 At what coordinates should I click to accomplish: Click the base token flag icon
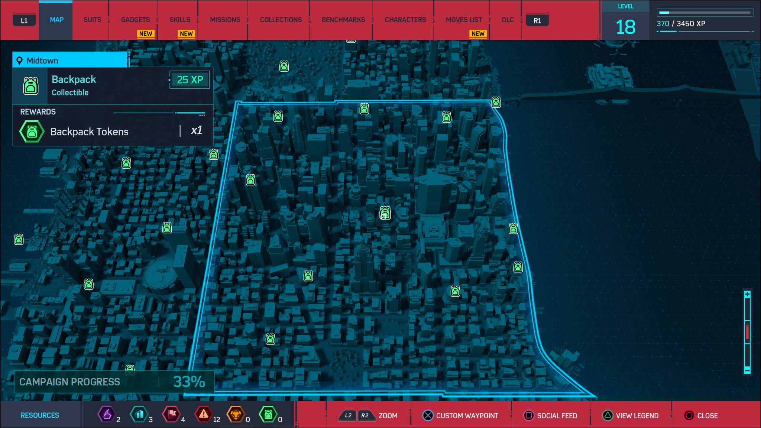(x=171, y=414)
